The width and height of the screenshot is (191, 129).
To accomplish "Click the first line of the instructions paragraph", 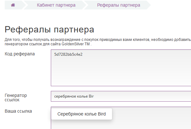I will [95, 40].
